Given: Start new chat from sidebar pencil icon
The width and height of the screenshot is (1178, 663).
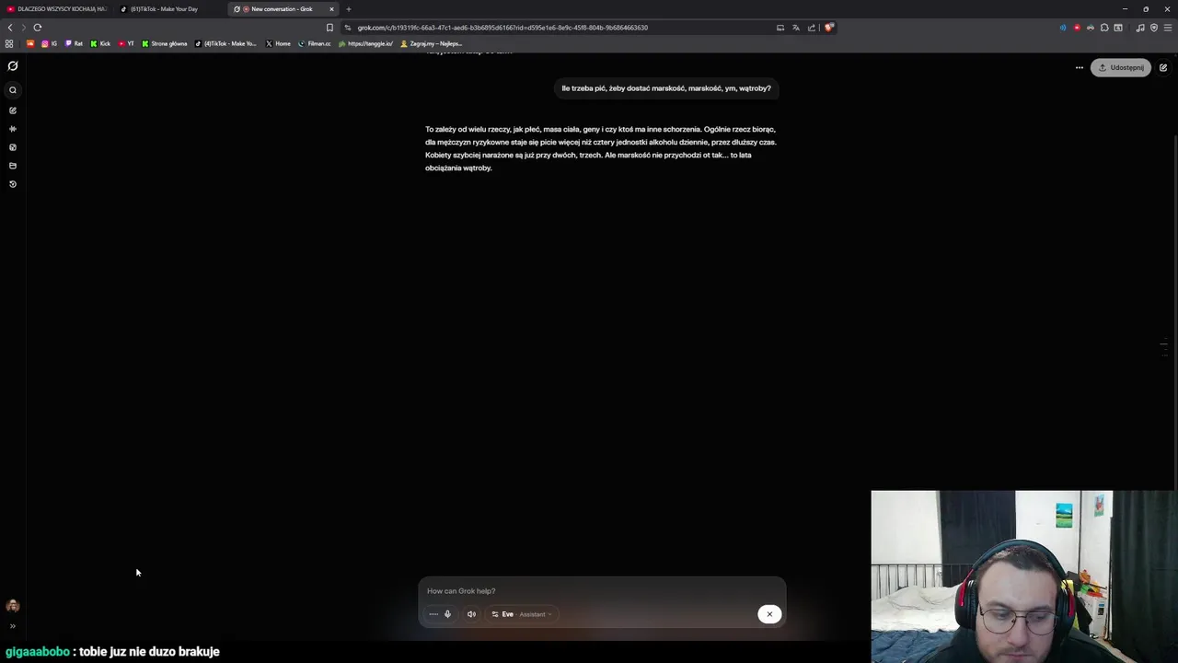Looking at the screenshot, I should (13, 110).
